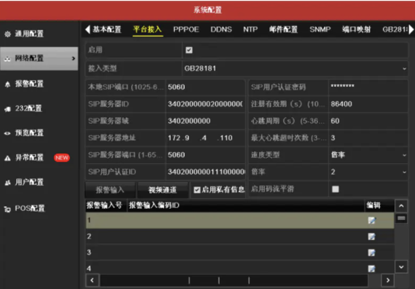Select alarm input row number 3
Viewport: 415px width, 289px height.
(x=240, y=252)
